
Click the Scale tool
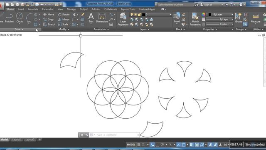tap(63, 25)
